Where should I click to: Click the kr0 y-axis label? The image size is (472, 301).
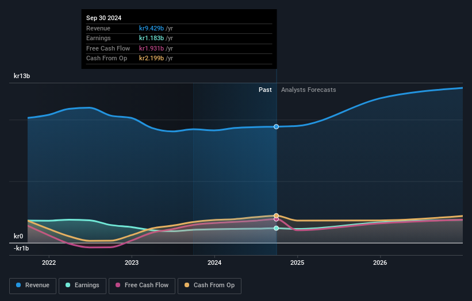(x=18, y=236)
